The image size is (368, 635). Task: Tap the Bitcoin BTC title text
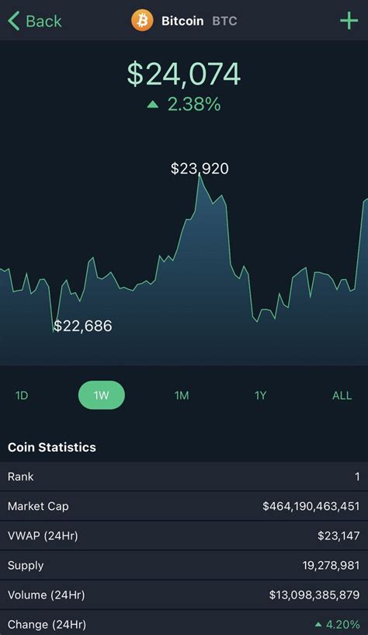pos(200,21)
